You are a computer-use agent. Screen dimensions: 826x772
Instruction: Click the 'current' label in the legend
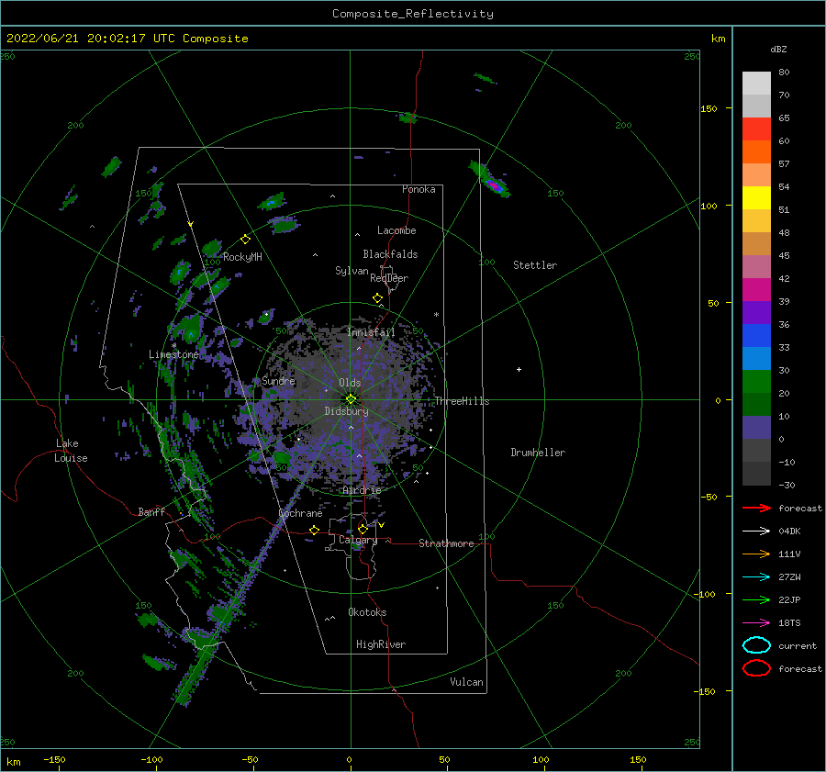tap(798, 646)
